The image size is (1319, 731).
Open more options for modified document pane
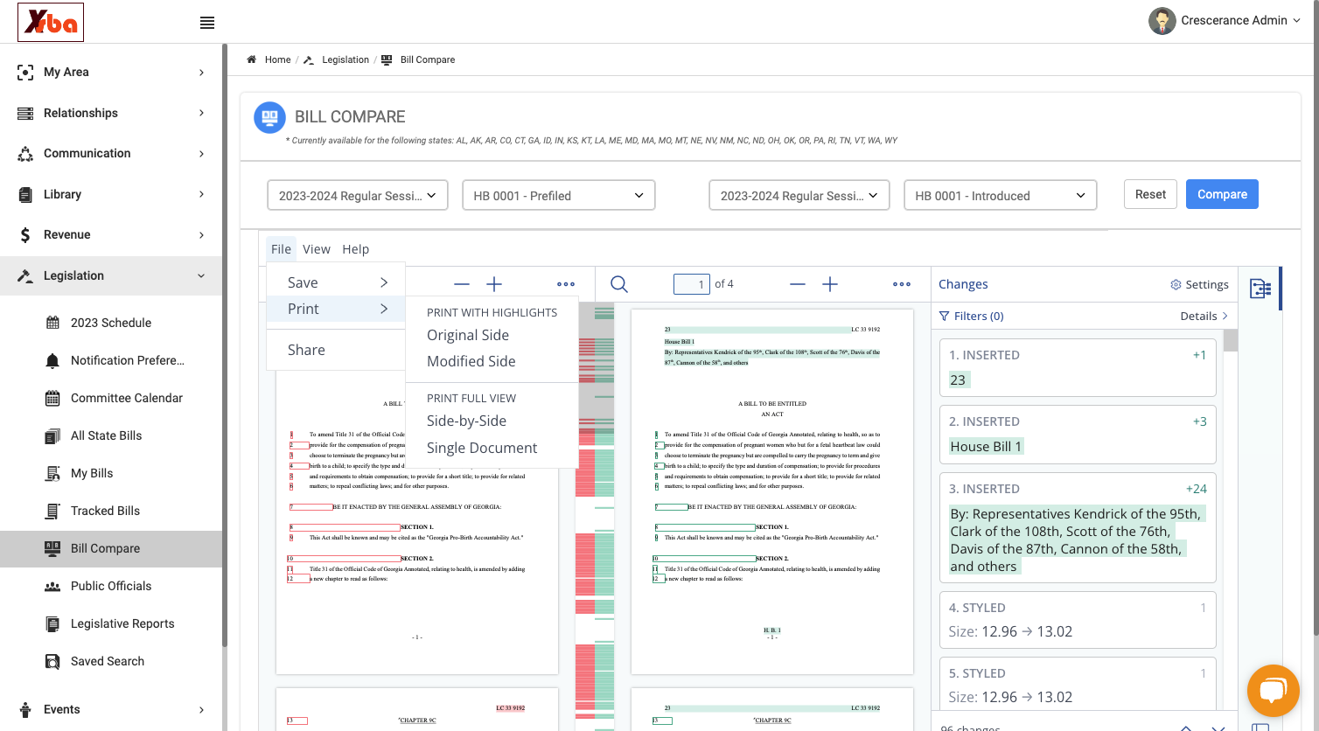click(x=902, y=284)
